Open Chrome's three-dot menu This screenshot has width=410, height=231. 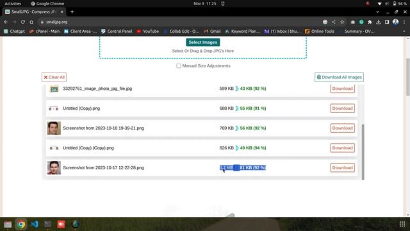tap(404, 22)
